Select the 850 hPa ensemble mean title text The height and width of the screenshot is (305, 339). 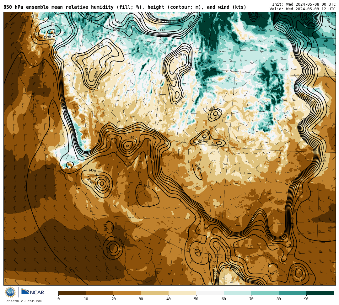tap(125, 7)
